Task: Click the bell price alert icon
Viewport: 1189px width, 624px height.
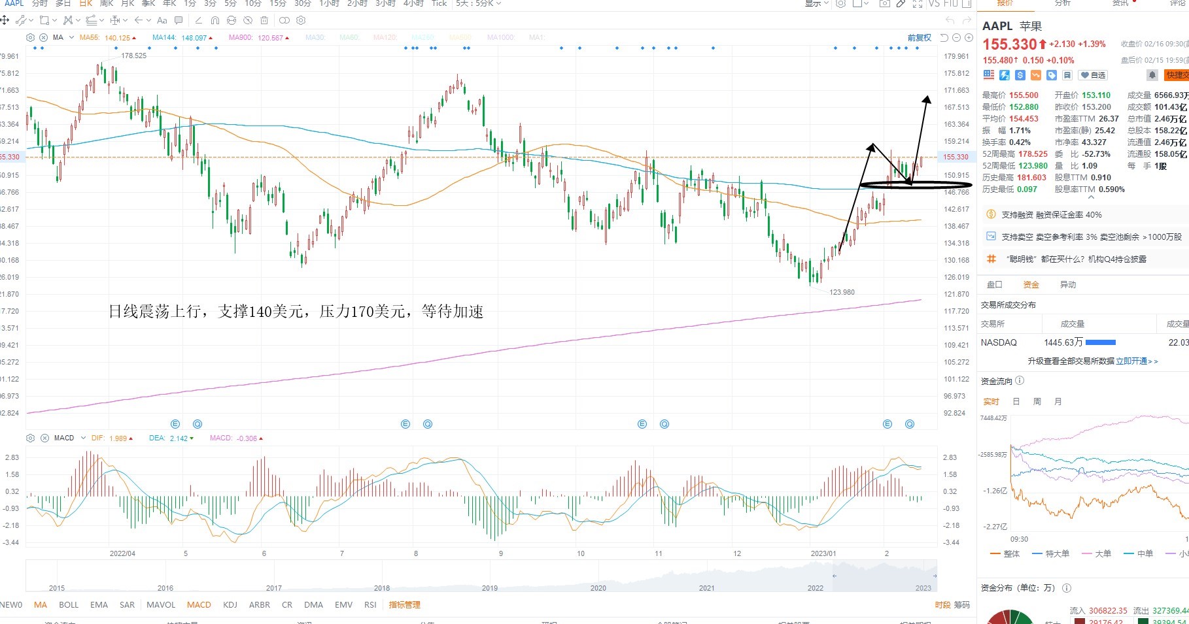Action: click(x=1152, y=75)
